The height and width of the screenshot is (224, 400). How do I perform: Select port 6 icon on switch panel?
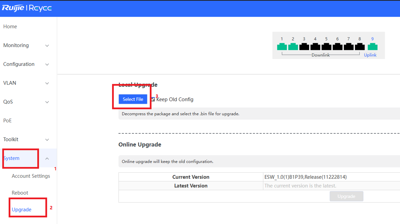pyautogui.click(x=338, y=46)
